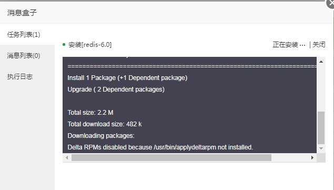Screen dimensions: 334x190
Task: Click the 关闭 link beside 正在安装
Action: pos(319,45)
